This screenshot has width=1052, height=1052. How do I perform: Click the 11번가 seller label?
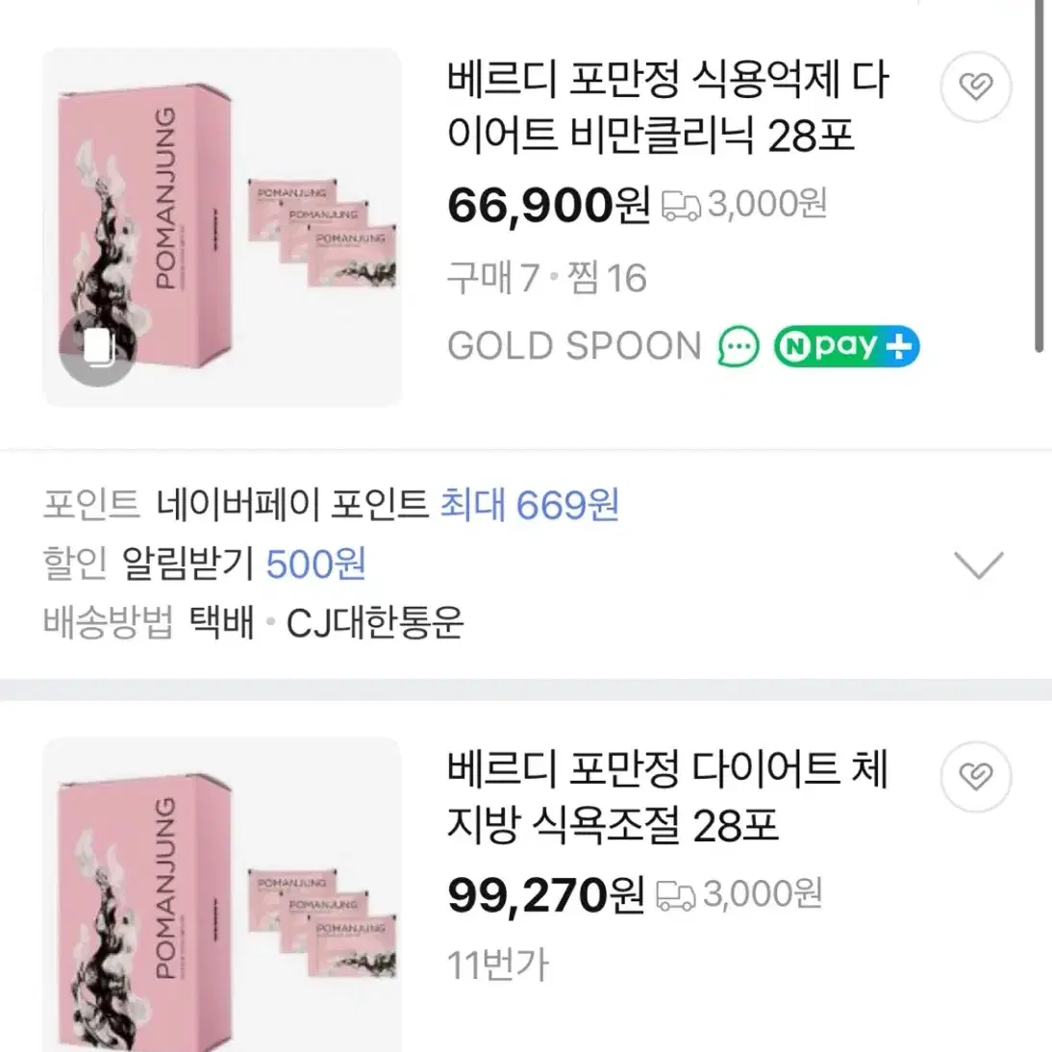pos(498,965)
